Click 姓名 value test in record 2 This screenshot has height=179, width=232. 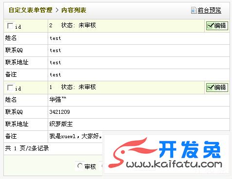55,38
